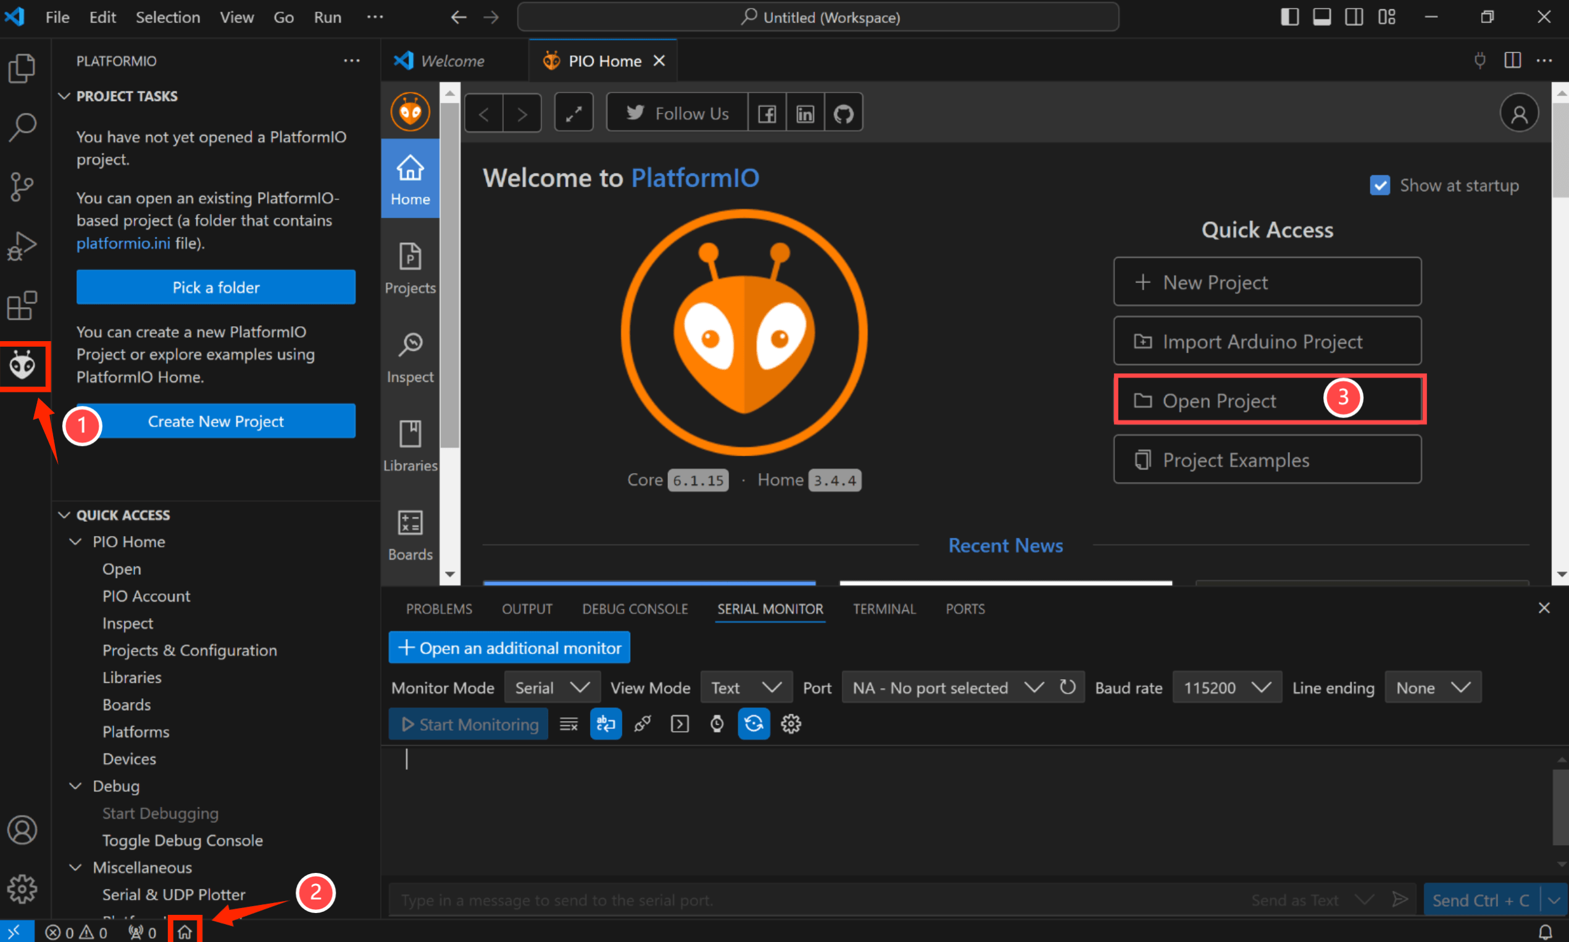Viewport: 1569px width, 942px height.
Task: Open the PlatformIO alien-head sidebar icon
Action: (x=22, y=366)
